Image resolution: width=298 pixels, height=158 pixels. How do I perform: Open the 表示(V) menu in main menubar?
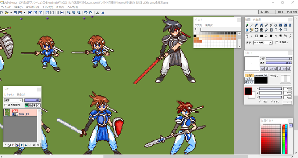tap(60, 7)
